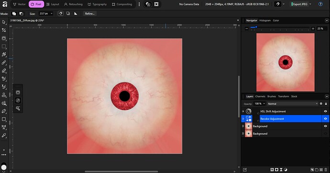The height and width of the screenshot is (173, 330).
Task: Open the studio options vertical dots menu
Action: tap(139, 4)
